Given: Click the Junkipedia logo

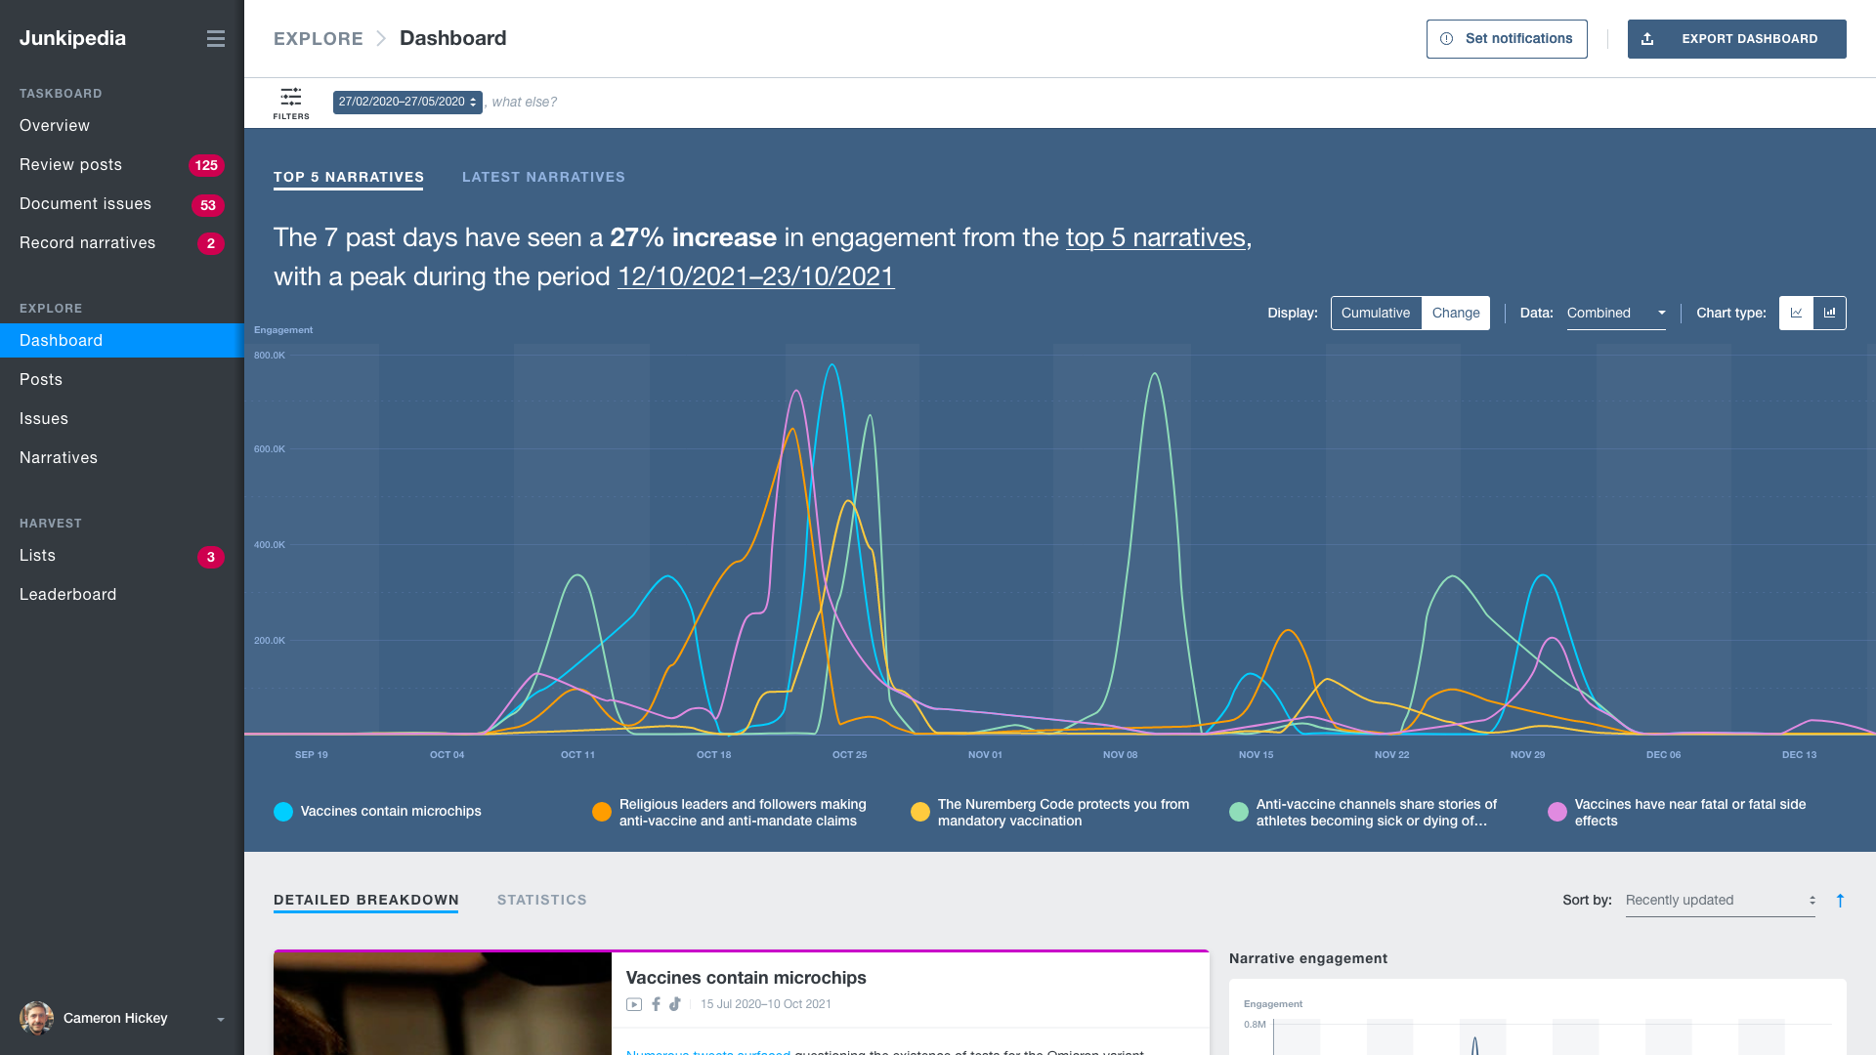Looking at the screenshot, I should pyautogui.click(x=73, y=38).
